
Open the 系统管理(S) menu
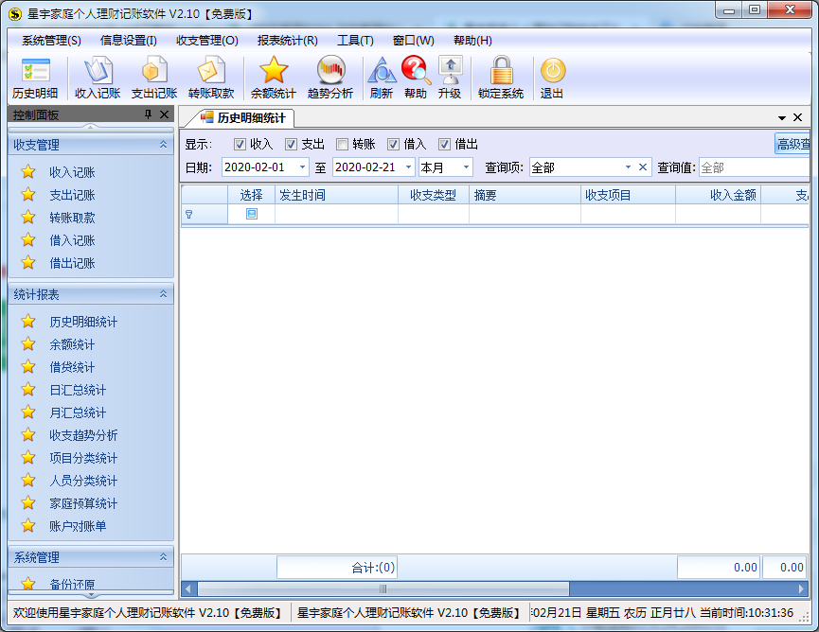pos(51,40)
